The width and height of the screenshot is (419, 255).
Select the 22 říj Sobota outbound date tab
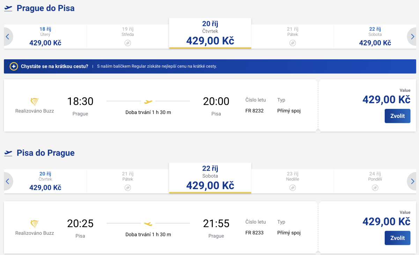pos(375,36)
